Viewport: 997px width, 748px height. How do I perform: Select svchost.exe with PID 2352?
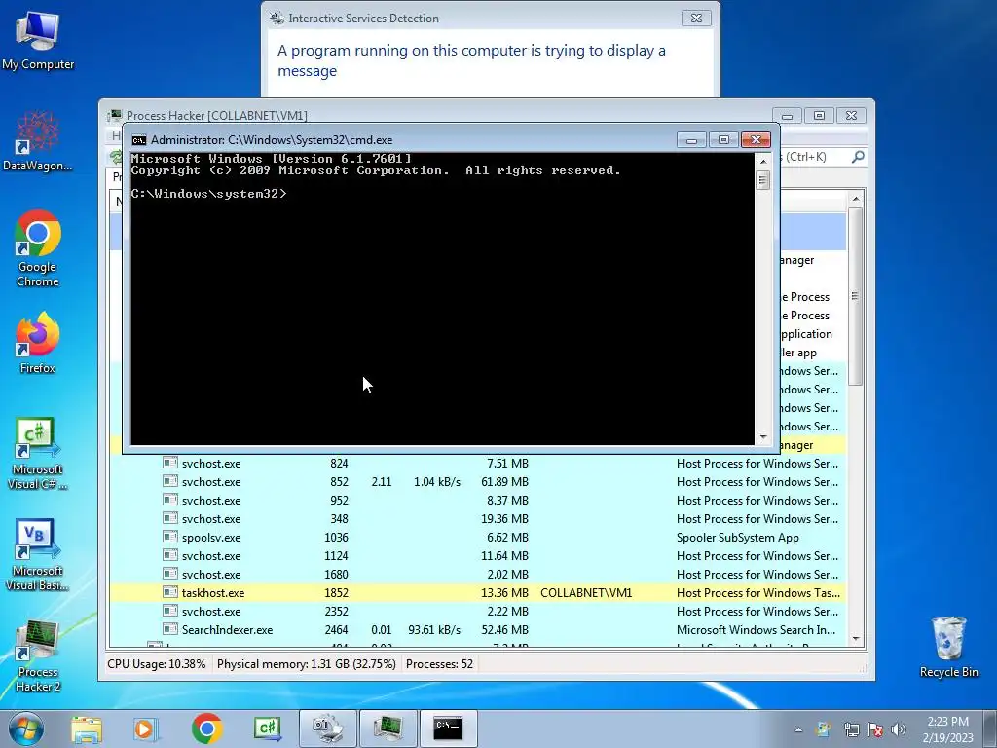pyautogui.click(x=477, y=612)
